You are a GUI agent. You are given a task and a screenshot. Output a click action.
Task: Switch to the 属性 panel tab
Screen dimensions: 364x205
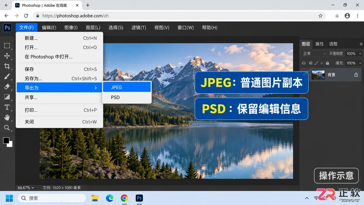point(320,44)
